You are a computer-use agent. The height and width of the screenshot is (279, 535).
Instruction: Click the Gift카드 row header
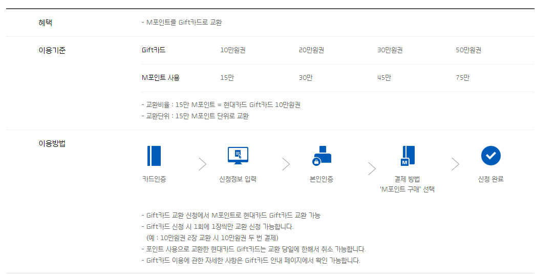154,50
